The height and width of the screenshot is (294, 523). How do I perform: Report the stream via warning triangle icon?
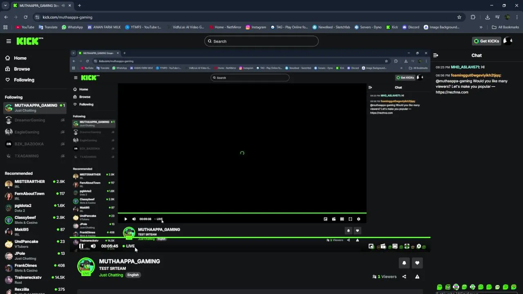click(417, 276)
